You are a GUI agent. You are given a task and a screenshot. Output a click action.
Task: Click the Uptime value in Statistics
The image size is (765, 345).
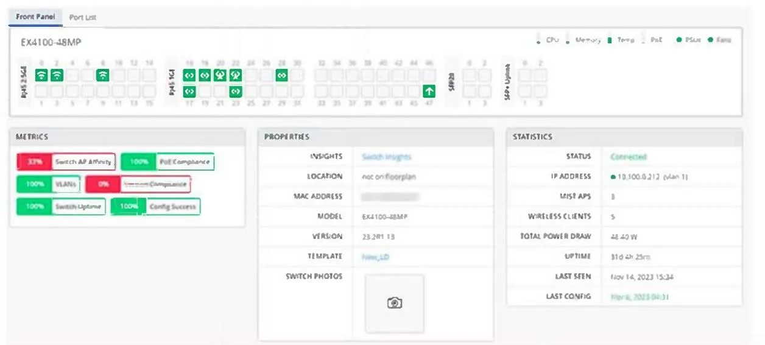tap(630, 257)
